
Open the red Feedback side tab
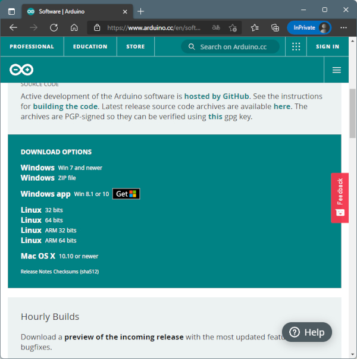(x=340, y=198)
